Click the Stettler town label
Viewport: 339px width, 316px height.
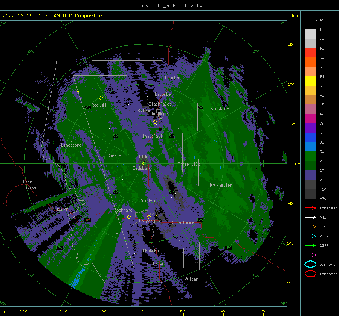coord(220,109)
